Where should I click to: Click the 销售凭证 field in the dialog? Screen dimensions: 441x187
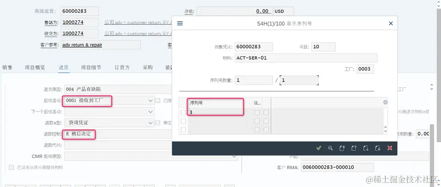pyautogui.click(x=254, y=47)
